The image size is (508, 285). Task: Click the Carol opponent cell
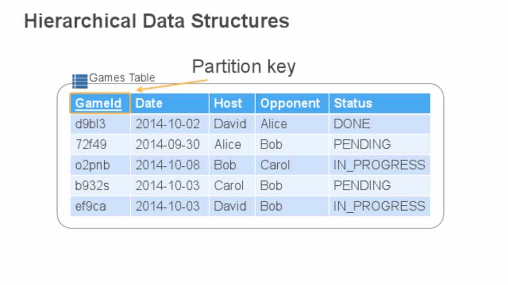pyautogui.click(x=275, y=165)
